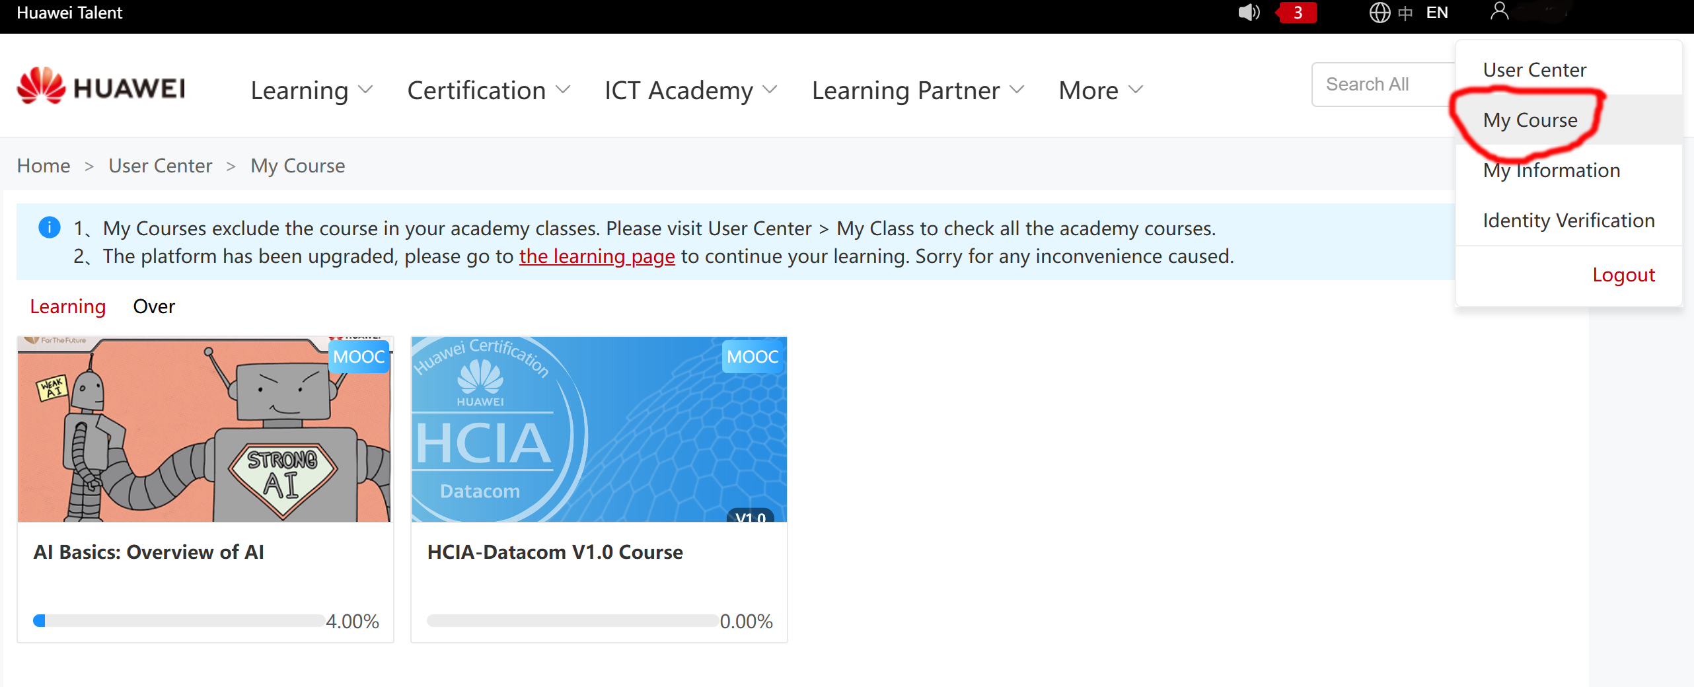Click the Huawei logo

(101, 87)
